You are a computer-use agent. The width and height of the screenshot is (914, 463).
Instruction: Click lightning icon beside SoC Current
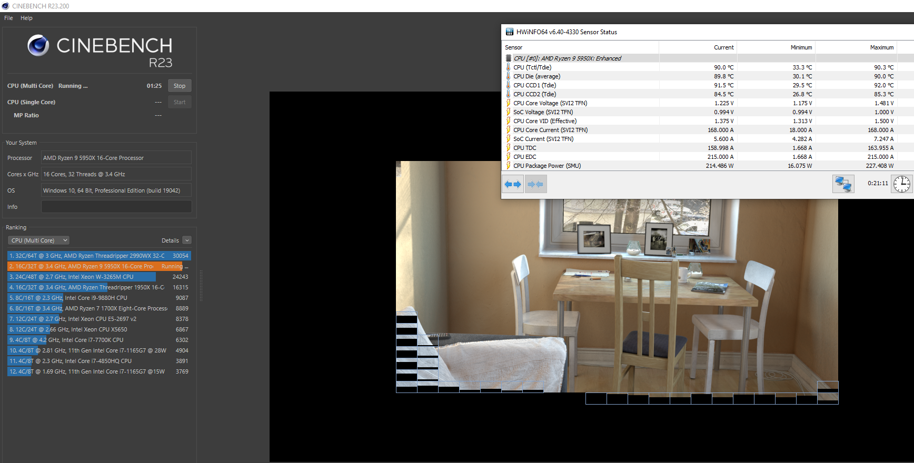(509, 139)
